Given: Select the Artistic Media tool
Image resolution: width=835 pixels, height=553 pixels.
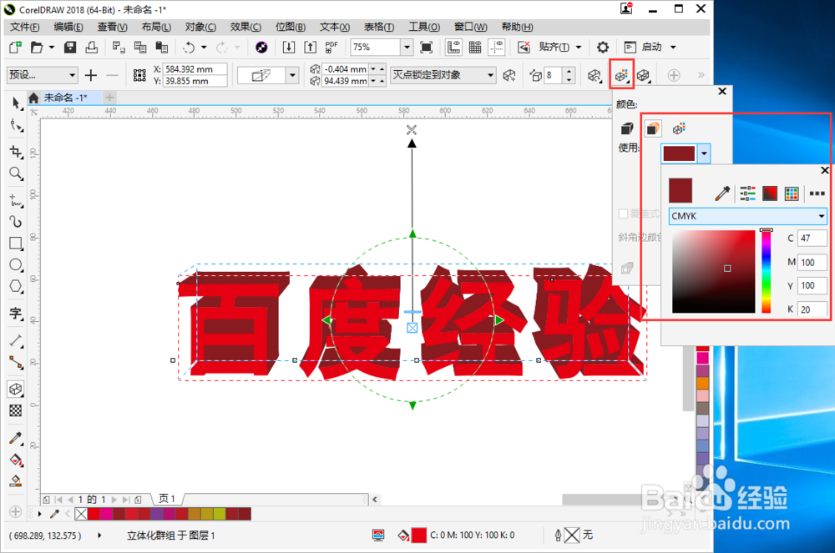Looking at the screenshot, I should pos(16,222).
